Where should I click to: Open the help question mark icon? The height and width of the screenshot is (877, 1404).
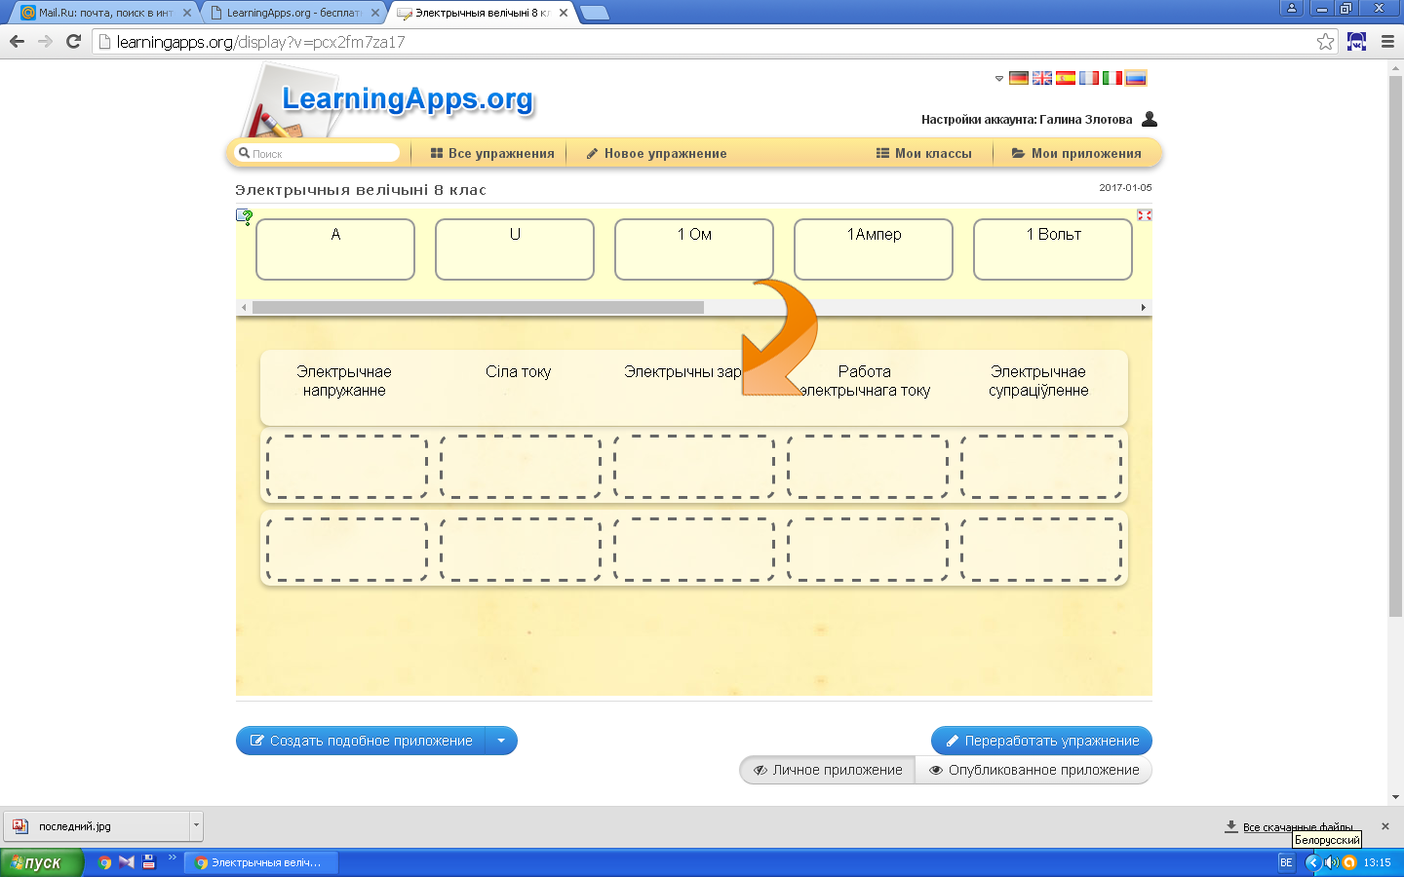245,216
